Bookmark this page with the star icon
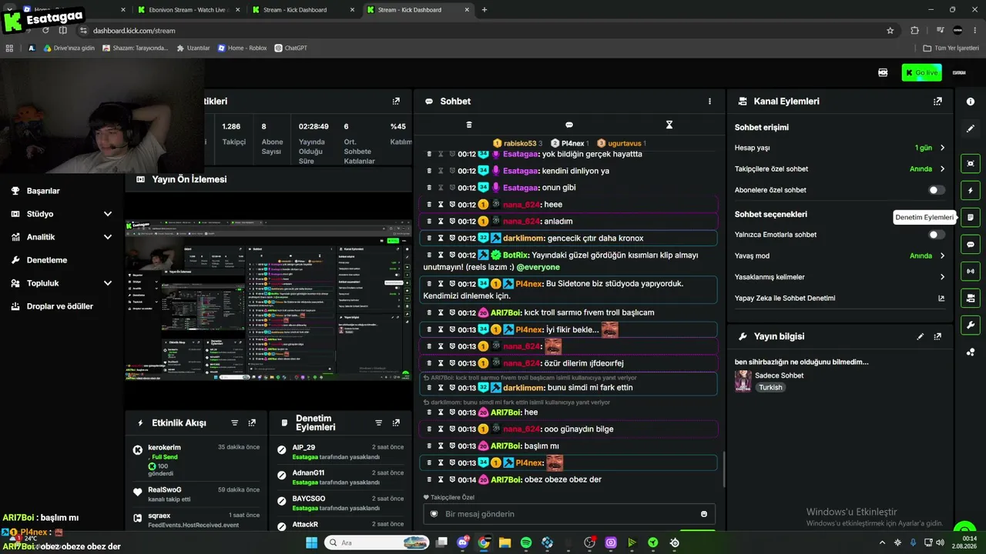This screenshot has width=986, height=554. [890, 31]
